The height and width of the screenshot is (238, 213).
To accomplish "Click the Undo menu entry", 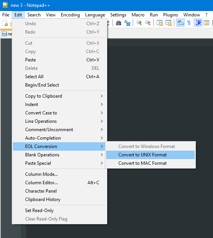I will [59, 24].
